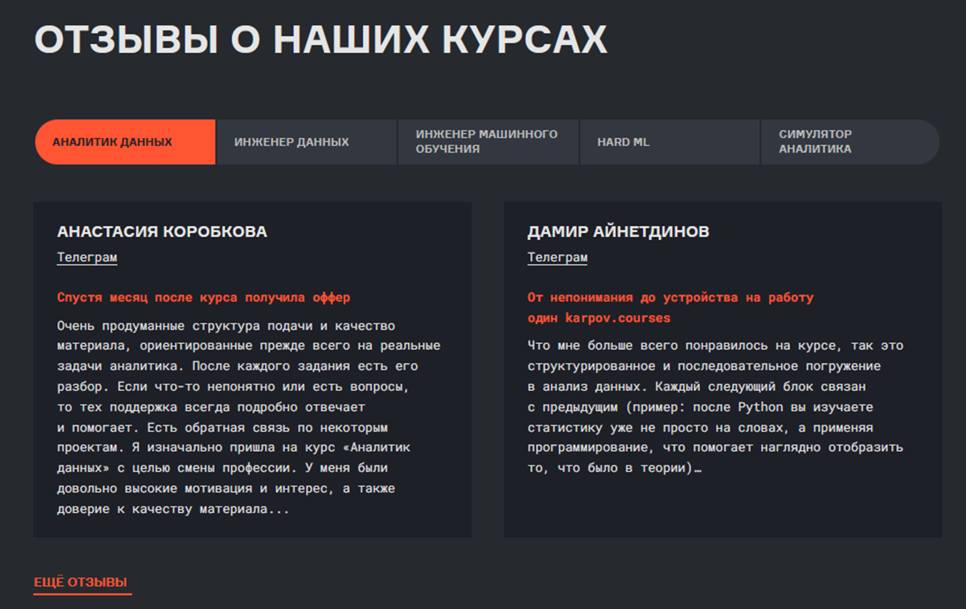This screenshot has height=609, width=966.
Task: Click the ellipsis ending Дамир's review text
Action: (697, 469)
